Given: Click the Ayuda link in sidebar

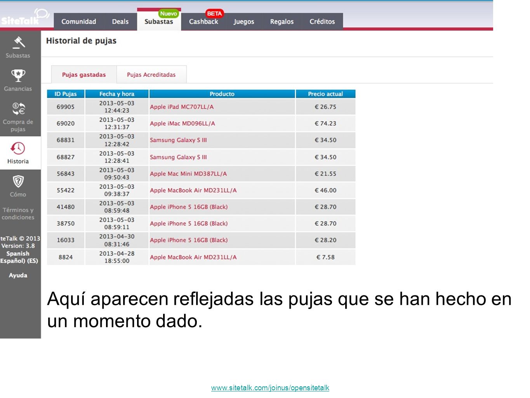Looking at the screenshot, I should [18, 275].
